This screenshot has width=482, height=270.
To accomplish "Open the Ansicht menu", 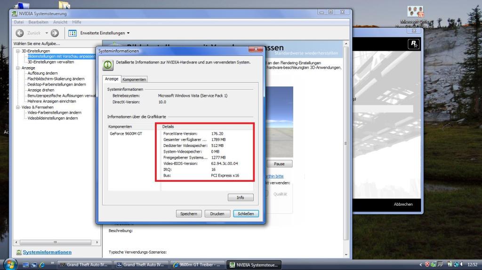I will click(60, 22).
